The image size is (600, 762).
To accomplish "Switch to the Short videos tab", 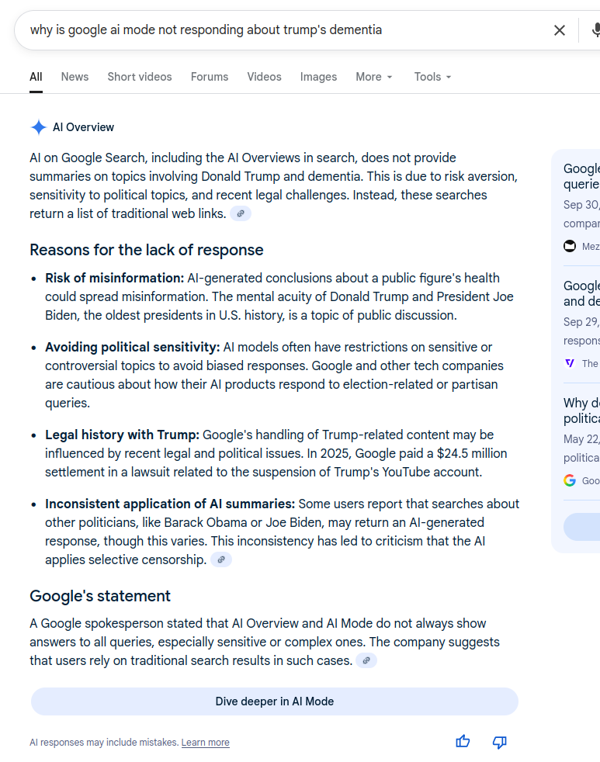I will pos(140,77).
